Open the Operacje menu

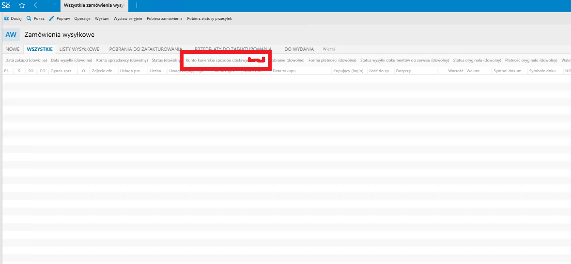82,18
